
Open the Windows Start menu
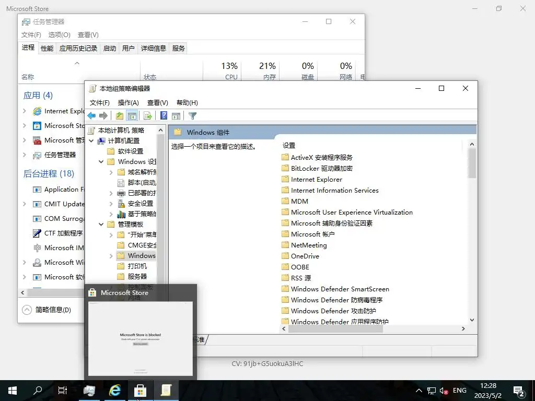coord(13,391)
